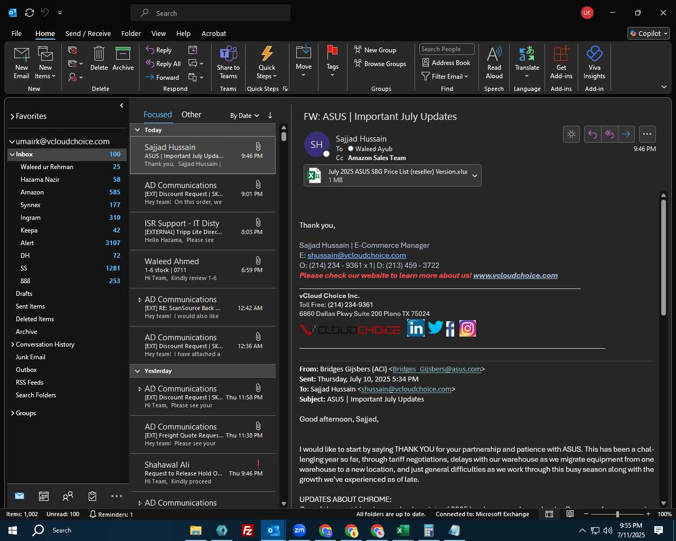Click New Group in Groups section

(x=375, y=50)
